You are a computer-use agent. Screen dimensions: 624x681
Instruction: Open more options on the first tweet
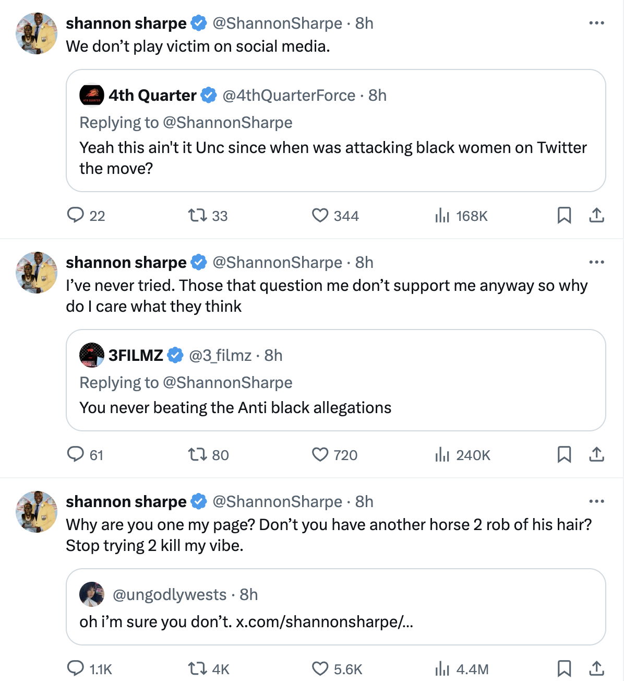click(596, 23)
